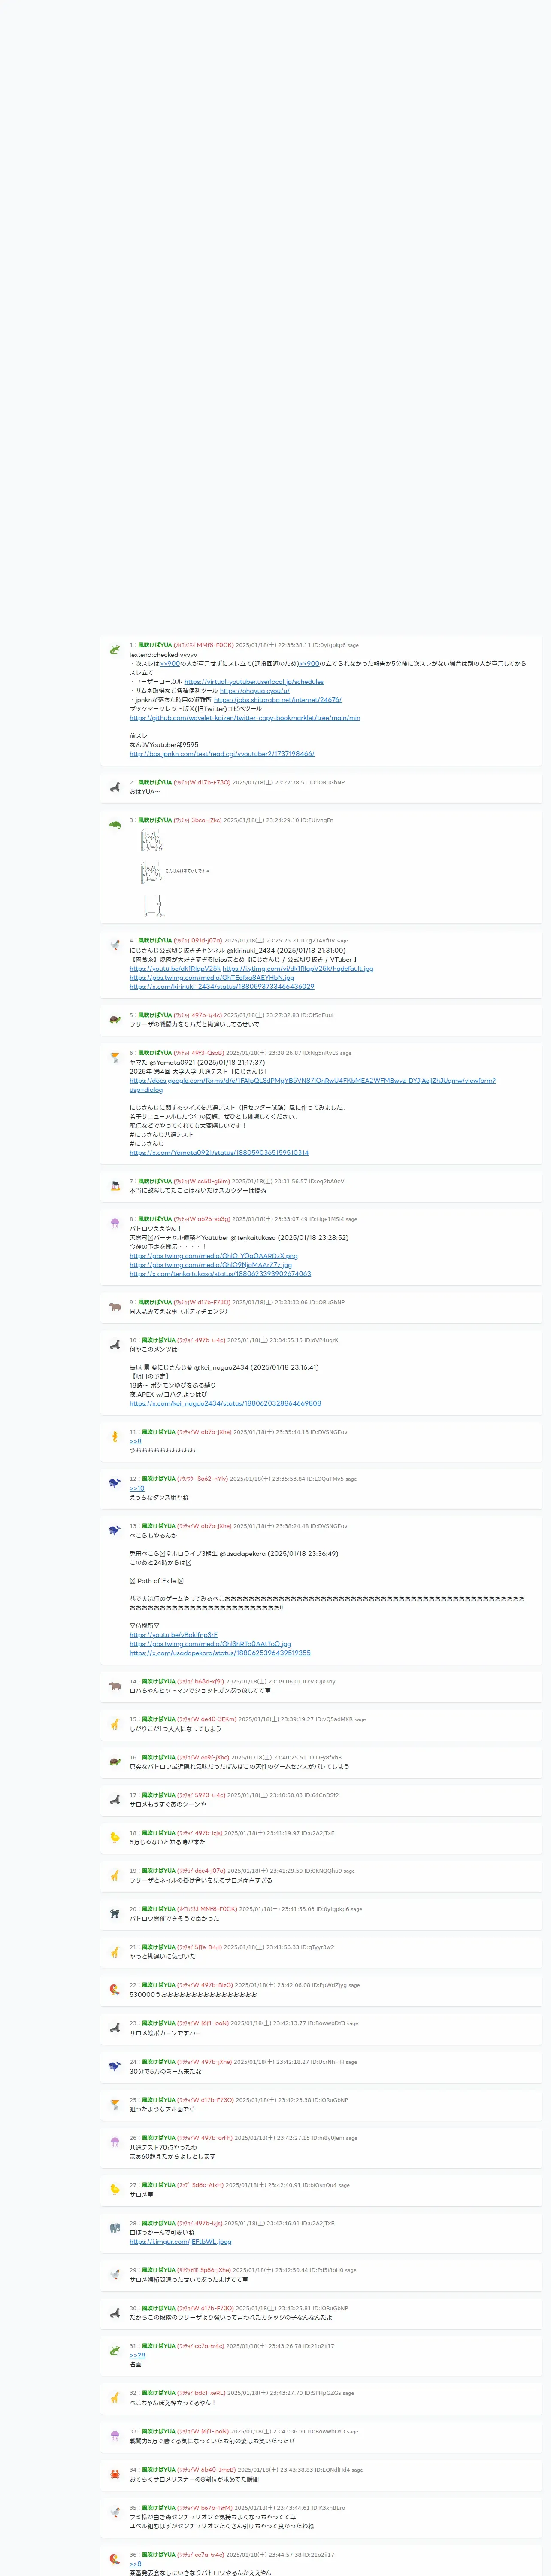Click the jellyfish avatar of post 26
Screen dimensions: 551x2576
click(x=115, y=2143)
